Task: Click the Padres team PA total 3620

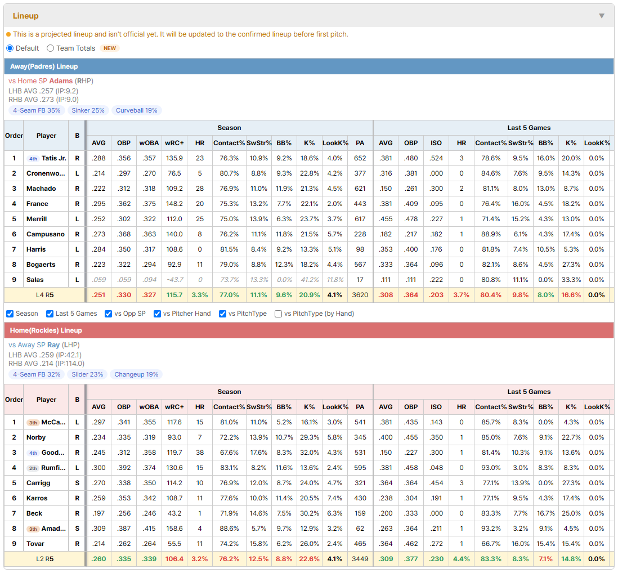Action: 360,295
